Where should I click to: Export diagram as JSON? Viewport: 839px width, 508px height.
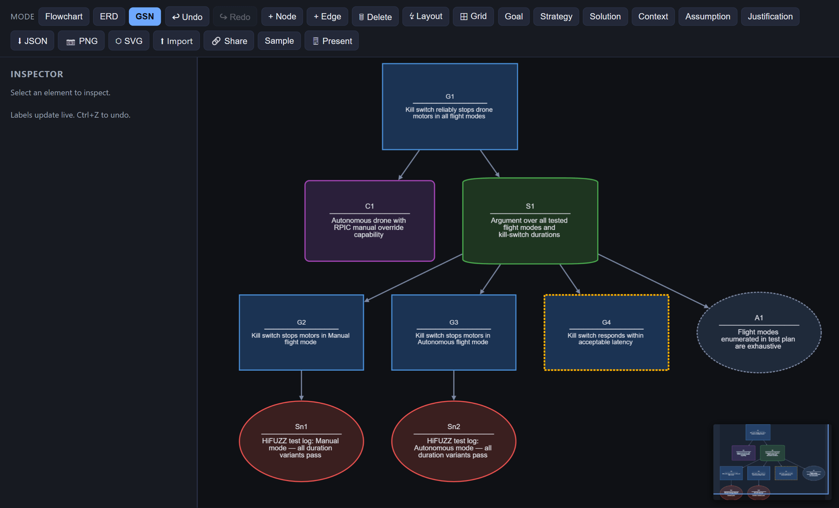pos(32,41)
